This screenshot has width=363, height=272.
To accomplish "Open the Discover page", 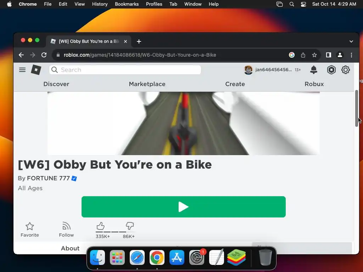I will pyautogui.click(x=56, y=84).
